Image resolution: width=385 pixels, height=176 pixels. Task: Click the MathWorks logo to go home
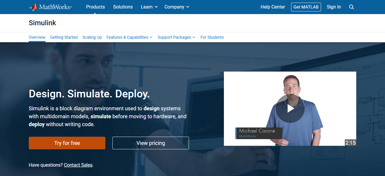click(x=50, y=7)
